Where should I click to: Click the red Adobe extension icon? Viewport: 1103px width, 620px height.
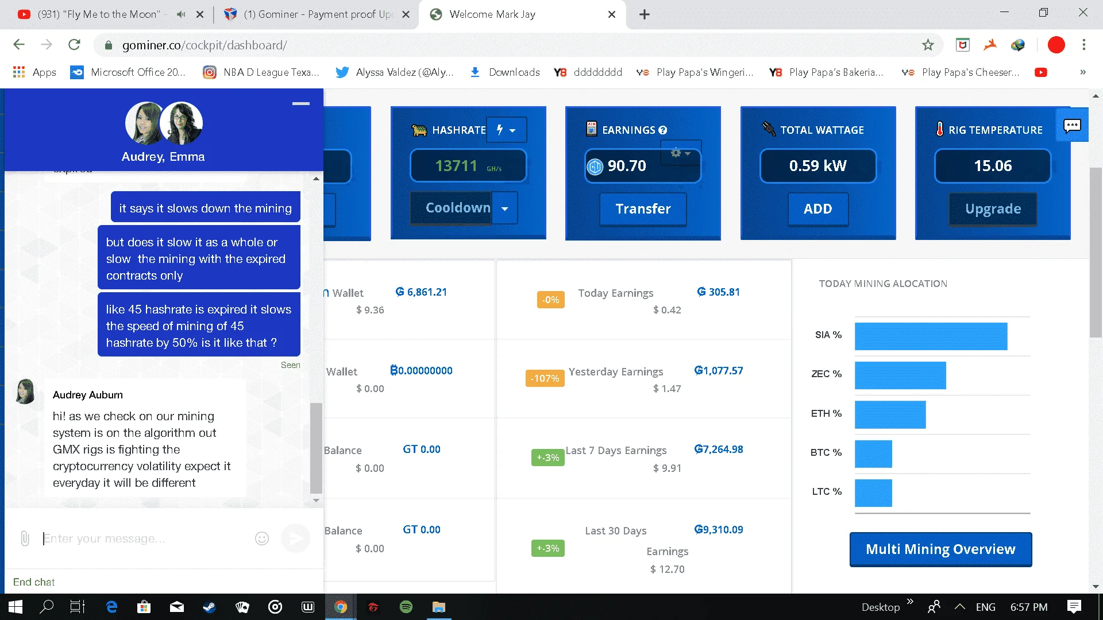[990, 45]
